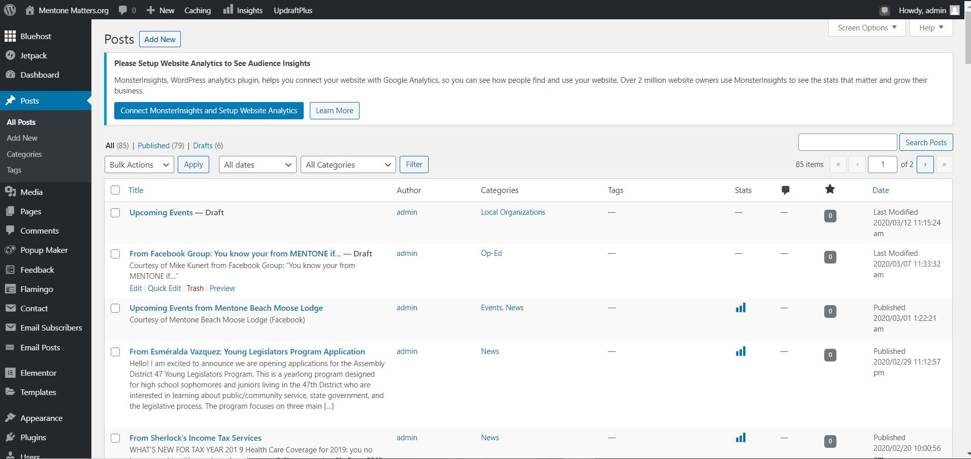
Task: Expand the All dates filter dropdown
Action: [257, 165]
